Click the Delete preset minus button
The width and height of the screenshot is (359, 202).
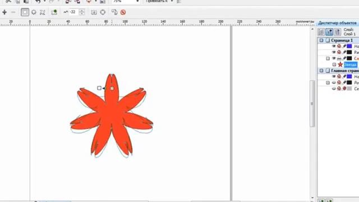point(13,12)
